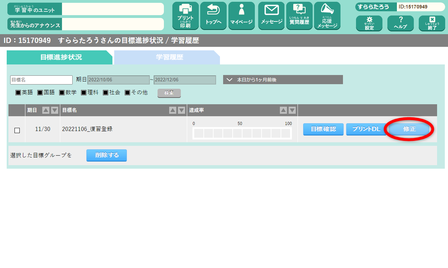This screenshot has height=268, width=448.
Task: Toggle the 理科 subject checkbox
Action: (x=84, y=93)
